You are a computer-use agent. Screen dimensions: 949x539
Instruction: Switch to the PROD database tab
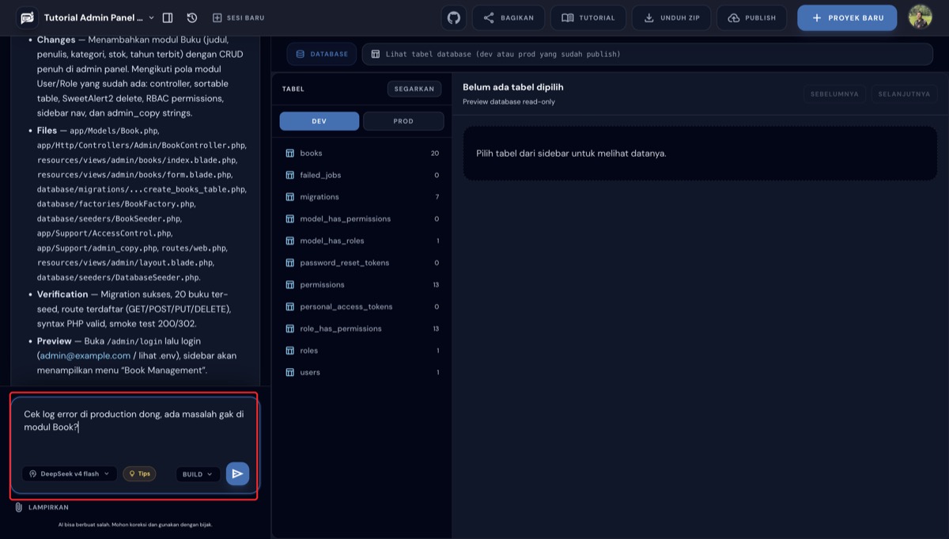click(x=403, y=121)
